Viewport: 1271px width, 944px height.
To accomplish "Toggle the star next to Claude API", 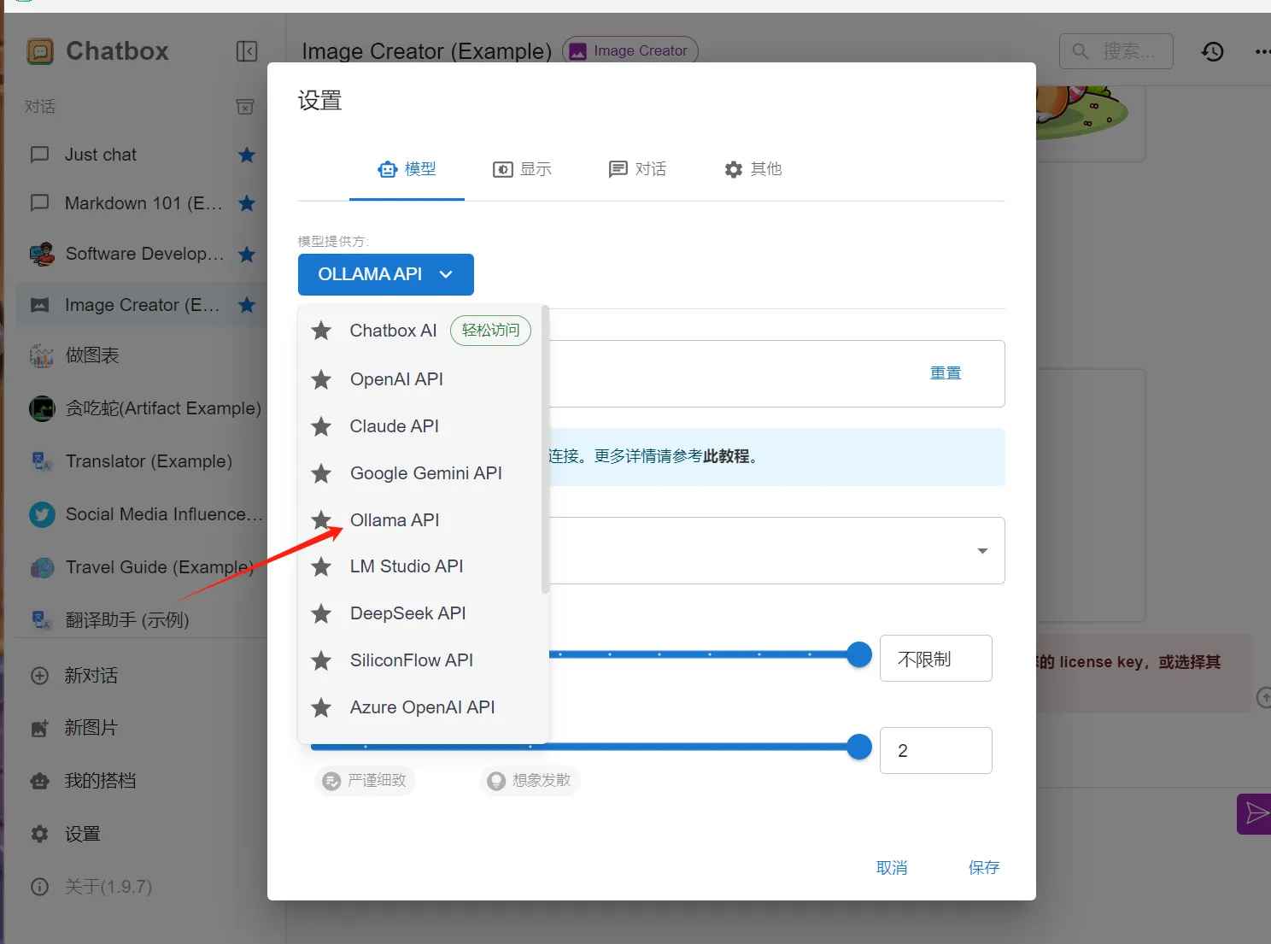I will 321,426.
